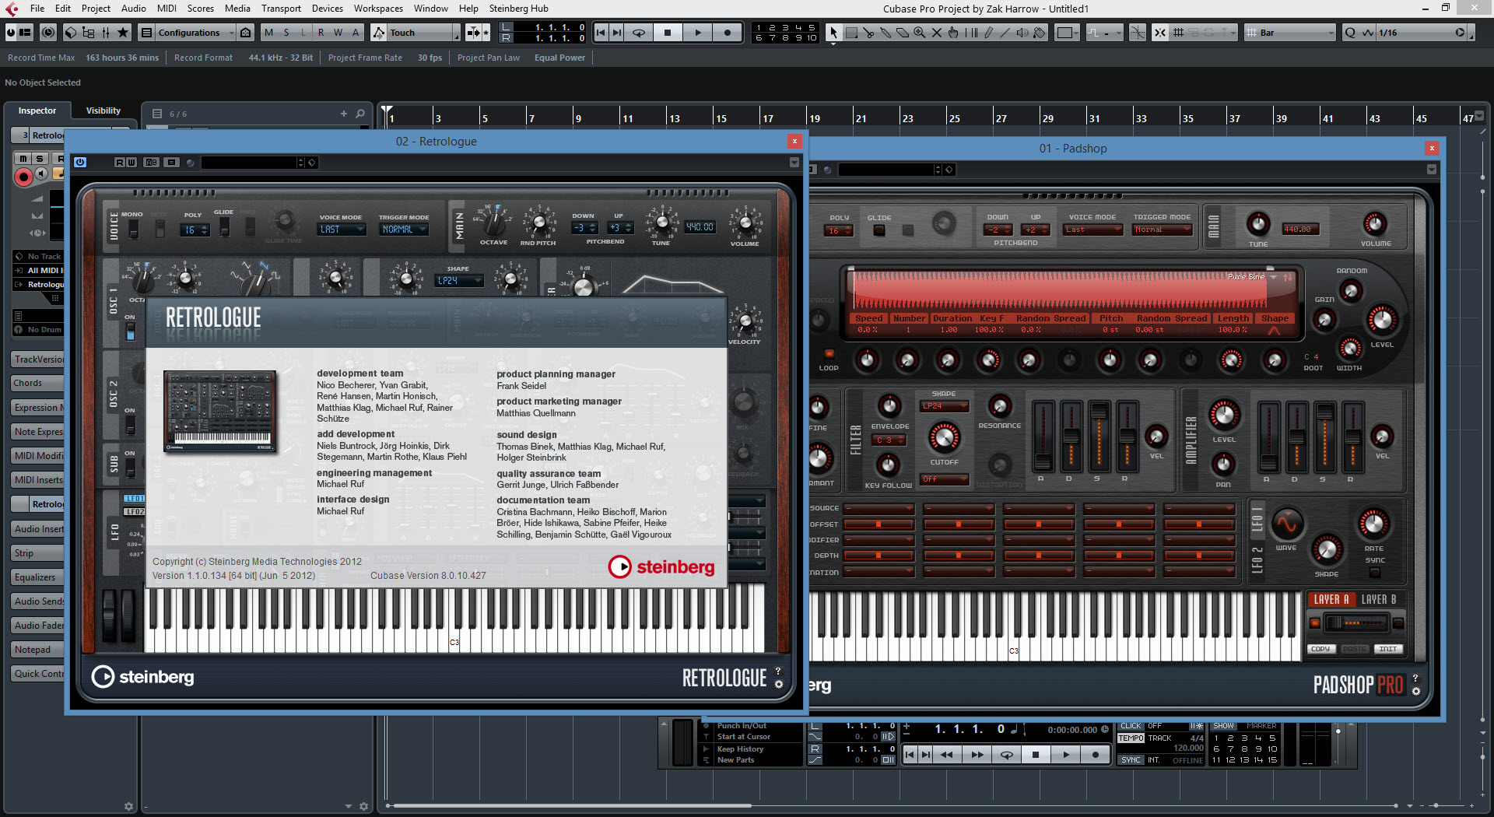Open Retrologue Trigger Mode NORMAL dropdown
Screen dimensions: 1494x817
point(404,230)
